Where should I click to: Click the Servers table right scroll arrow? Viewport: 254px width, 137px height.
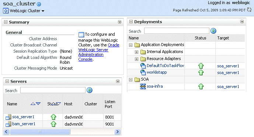coord(117,131)
